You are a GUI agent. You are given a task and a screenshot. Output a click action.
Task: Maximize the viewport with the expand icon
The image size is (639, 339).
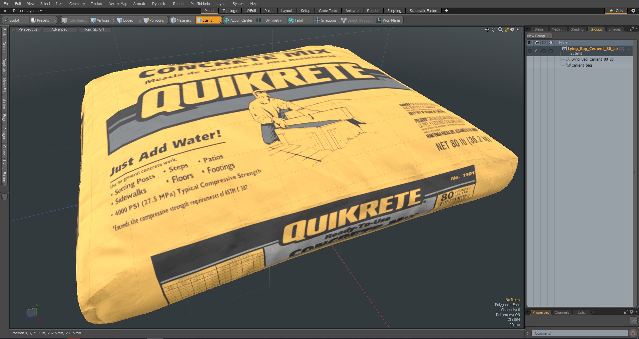pos(507,30)
